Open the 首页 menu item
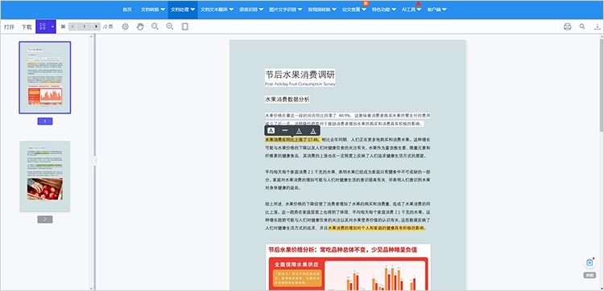Viewport: 604px width, 291px height. pos(127,9)
